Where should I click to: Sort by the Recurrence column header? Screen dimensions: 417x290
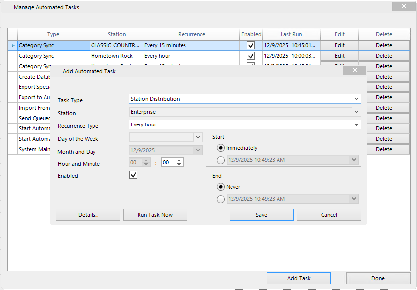coord(191,34)
